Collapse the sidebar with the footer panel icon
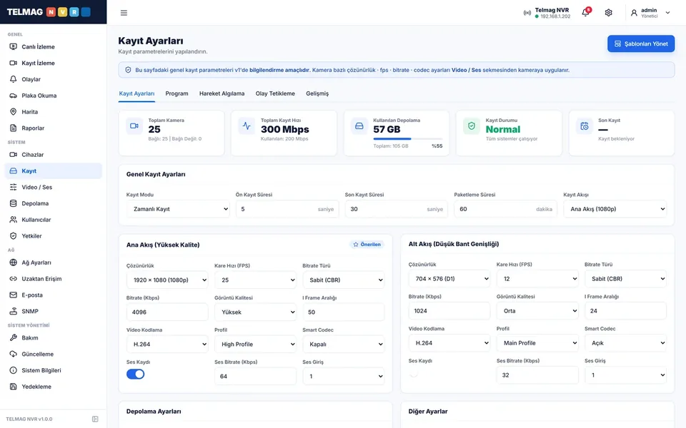Viewport: 686px width, 428px height. tap(95, 419)
